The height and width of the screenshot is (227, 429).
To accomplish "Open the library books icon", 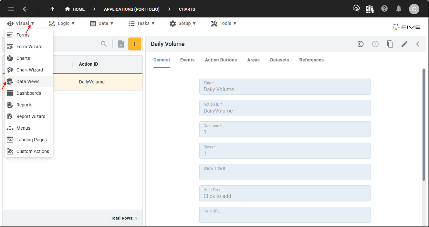I will point(370,9).
